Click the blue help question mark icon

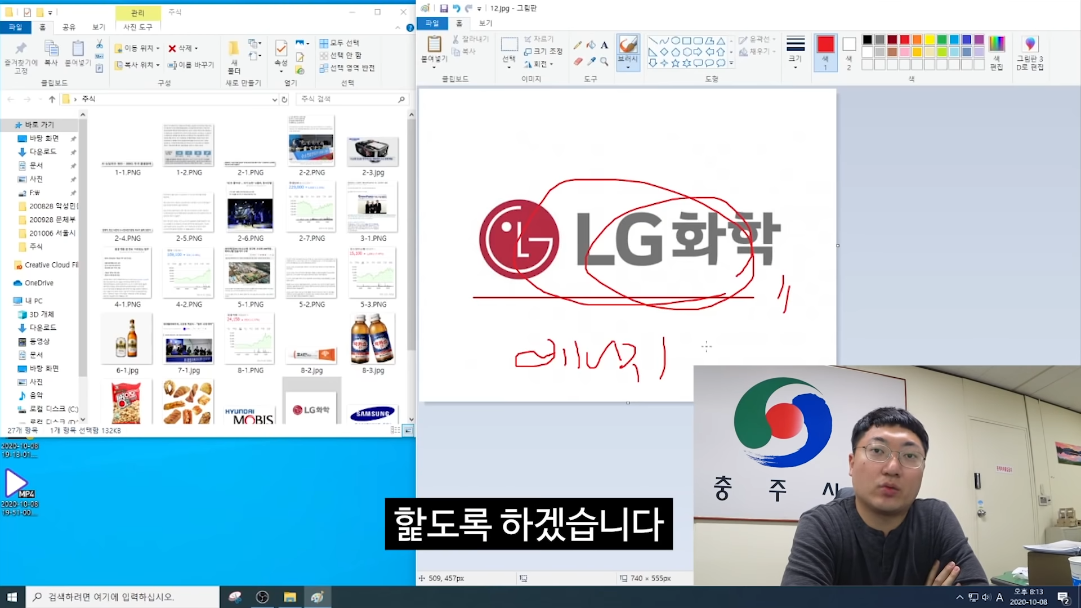(410, 28)
